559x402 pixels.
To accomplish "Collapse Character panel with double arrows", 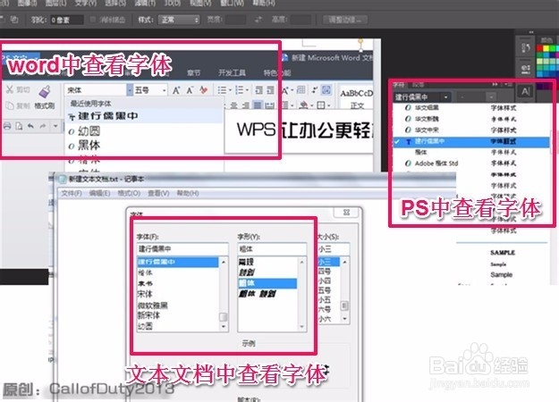I will point(495,84).
